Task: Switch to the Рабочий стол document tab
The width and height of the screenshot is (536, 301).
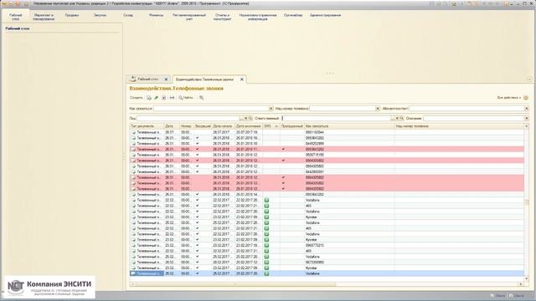Action: (x=147, y=79)
